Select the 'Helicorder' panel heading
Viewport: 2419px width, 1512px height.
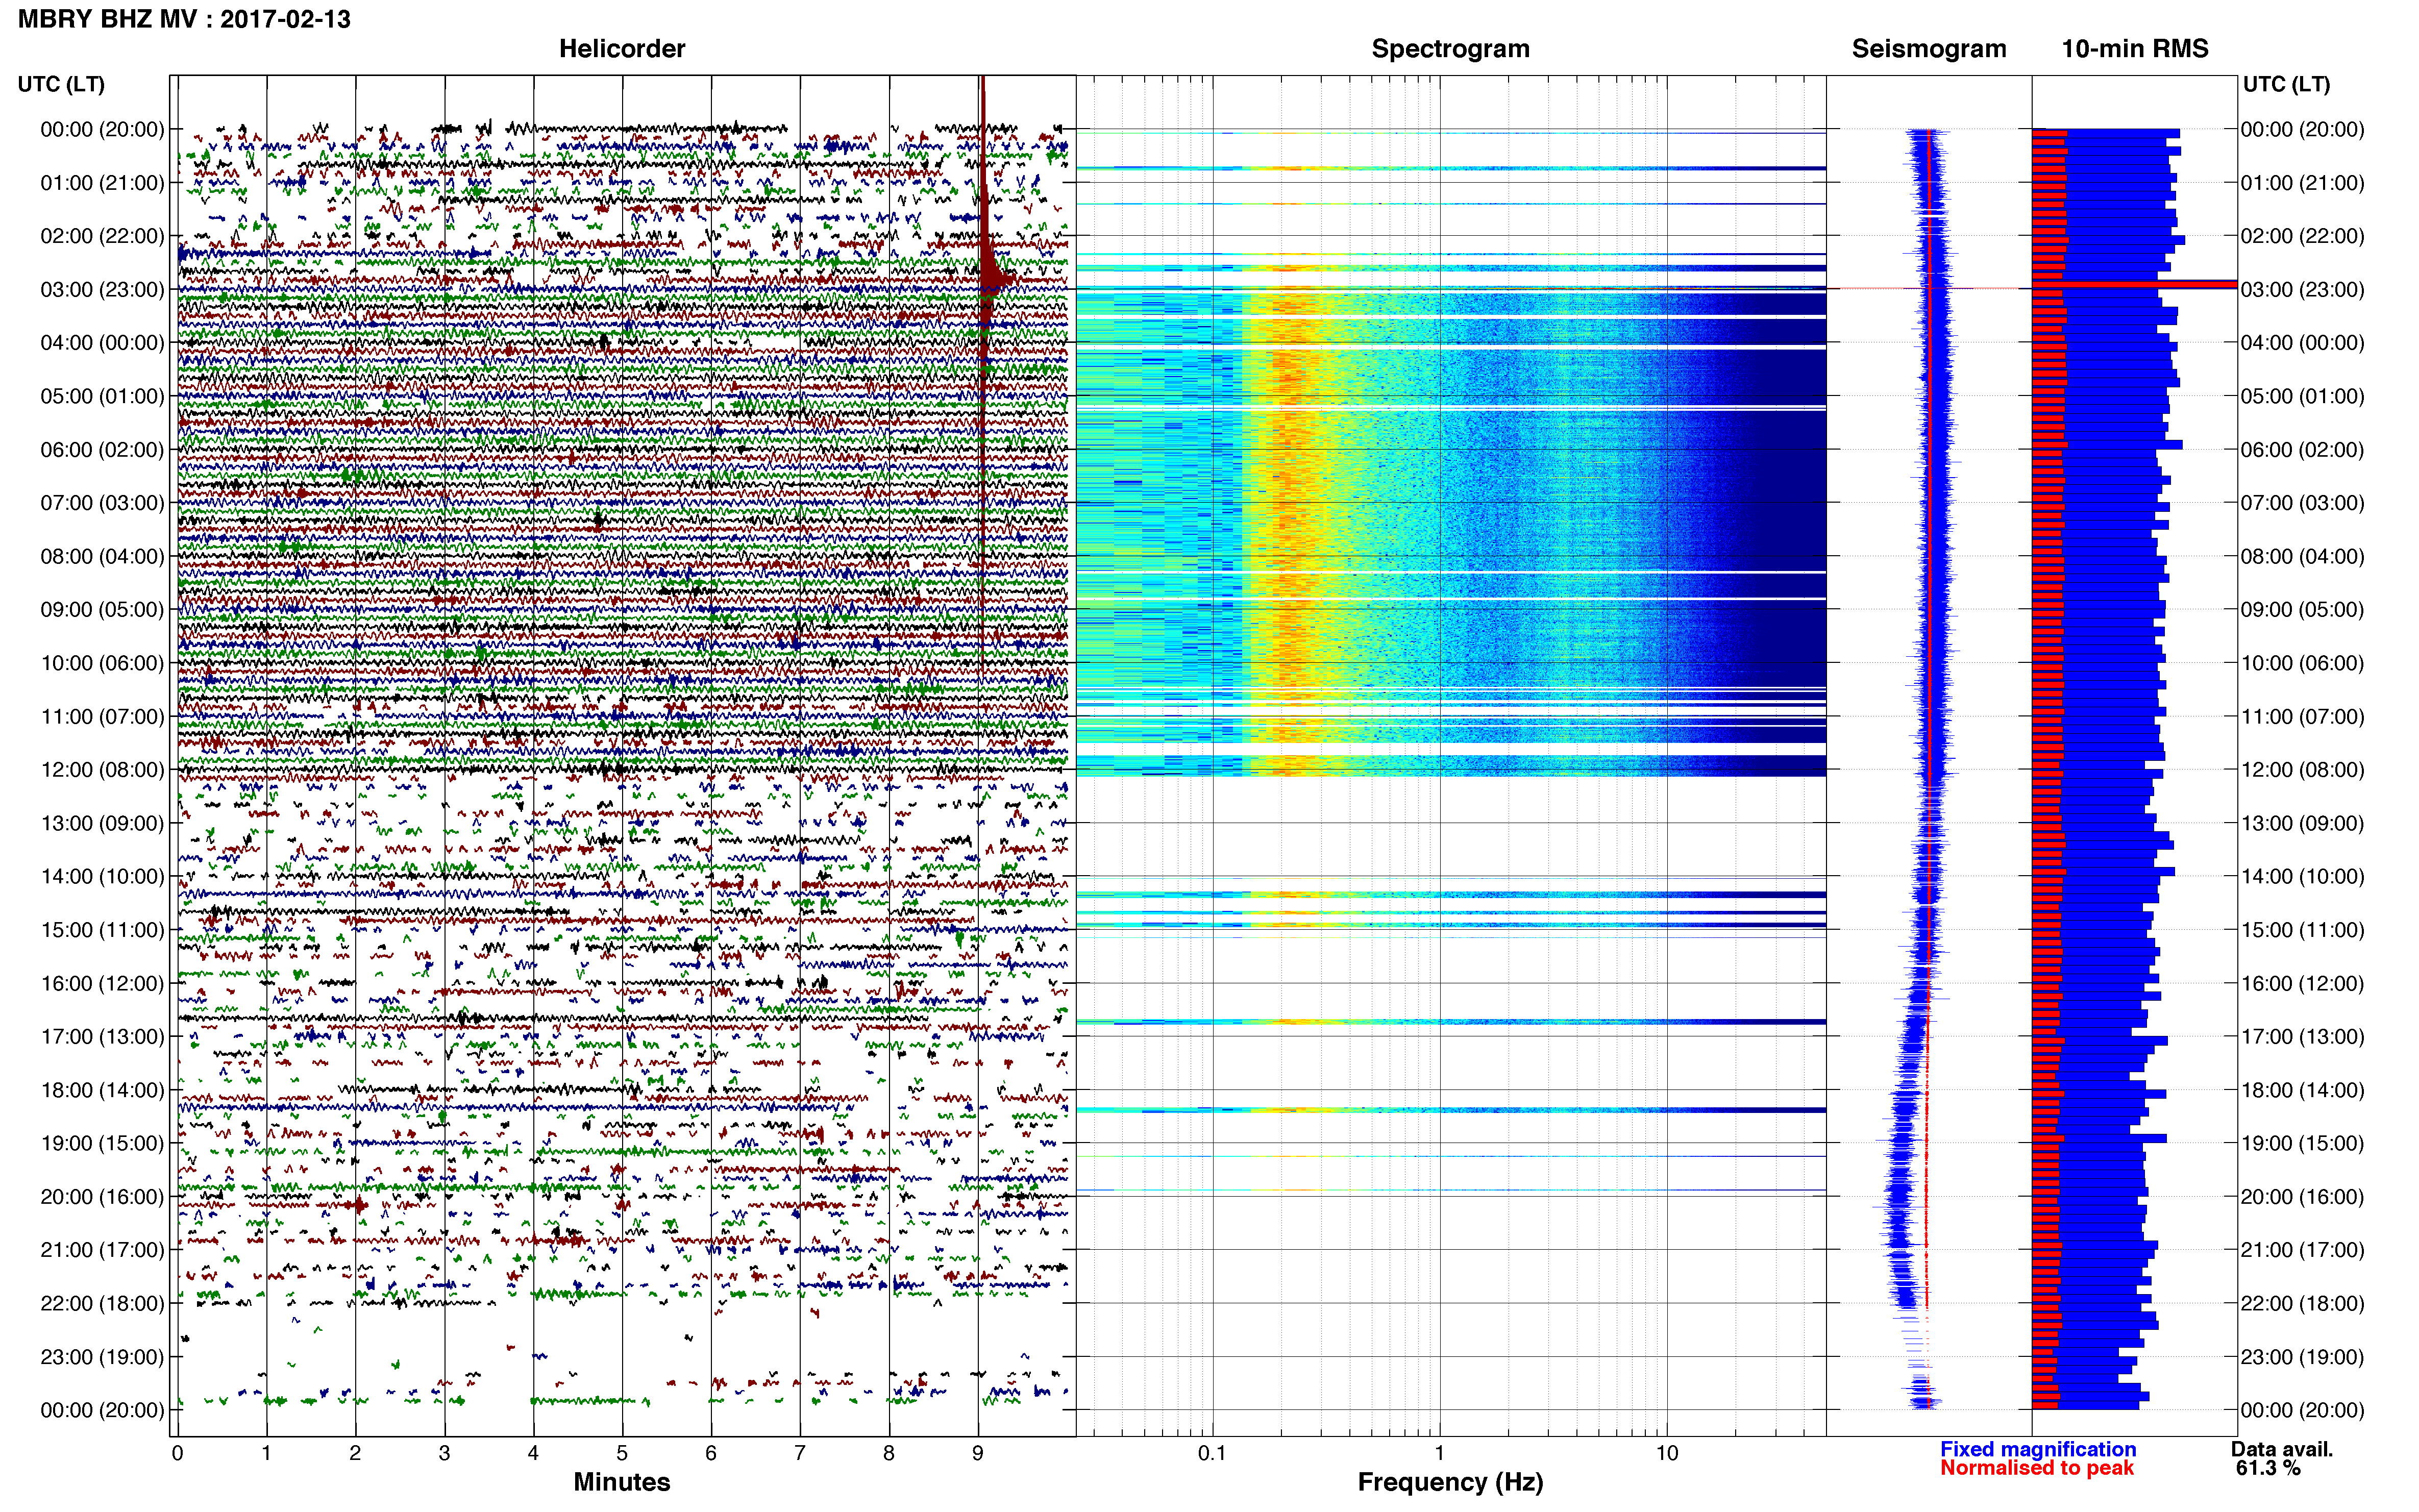pos(621,49)
